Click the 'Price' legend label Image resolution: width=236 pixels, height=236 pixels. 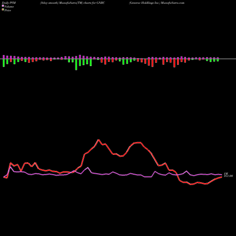[x=8, y=10]
